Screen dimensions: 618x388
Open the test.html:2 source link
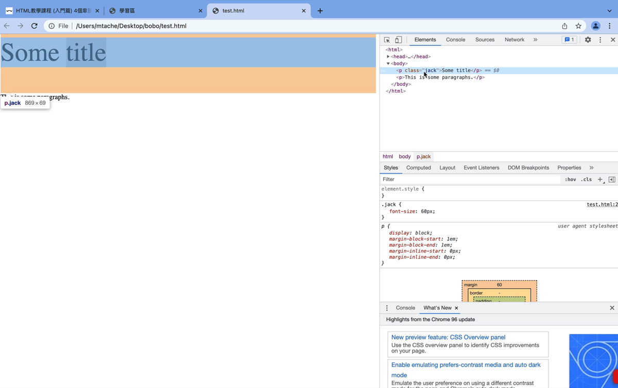[x=602, y=204]
